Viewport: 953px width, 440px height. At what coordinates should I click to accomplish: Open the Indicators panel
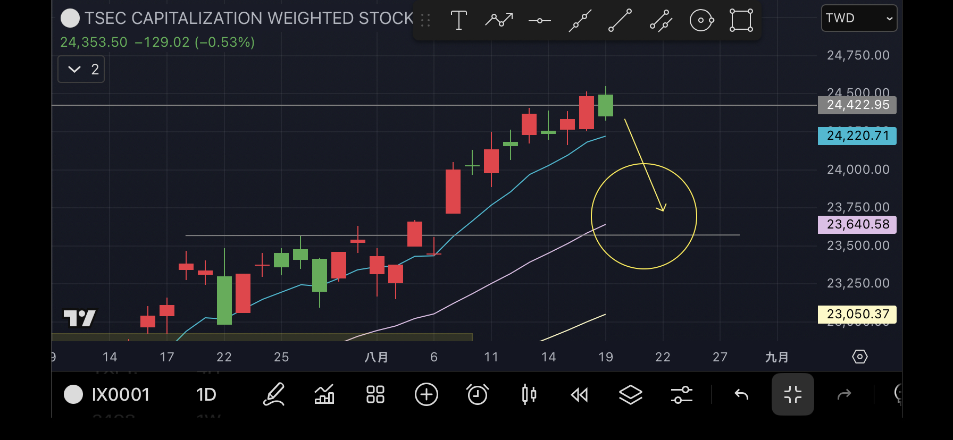[x=324, y=395]
